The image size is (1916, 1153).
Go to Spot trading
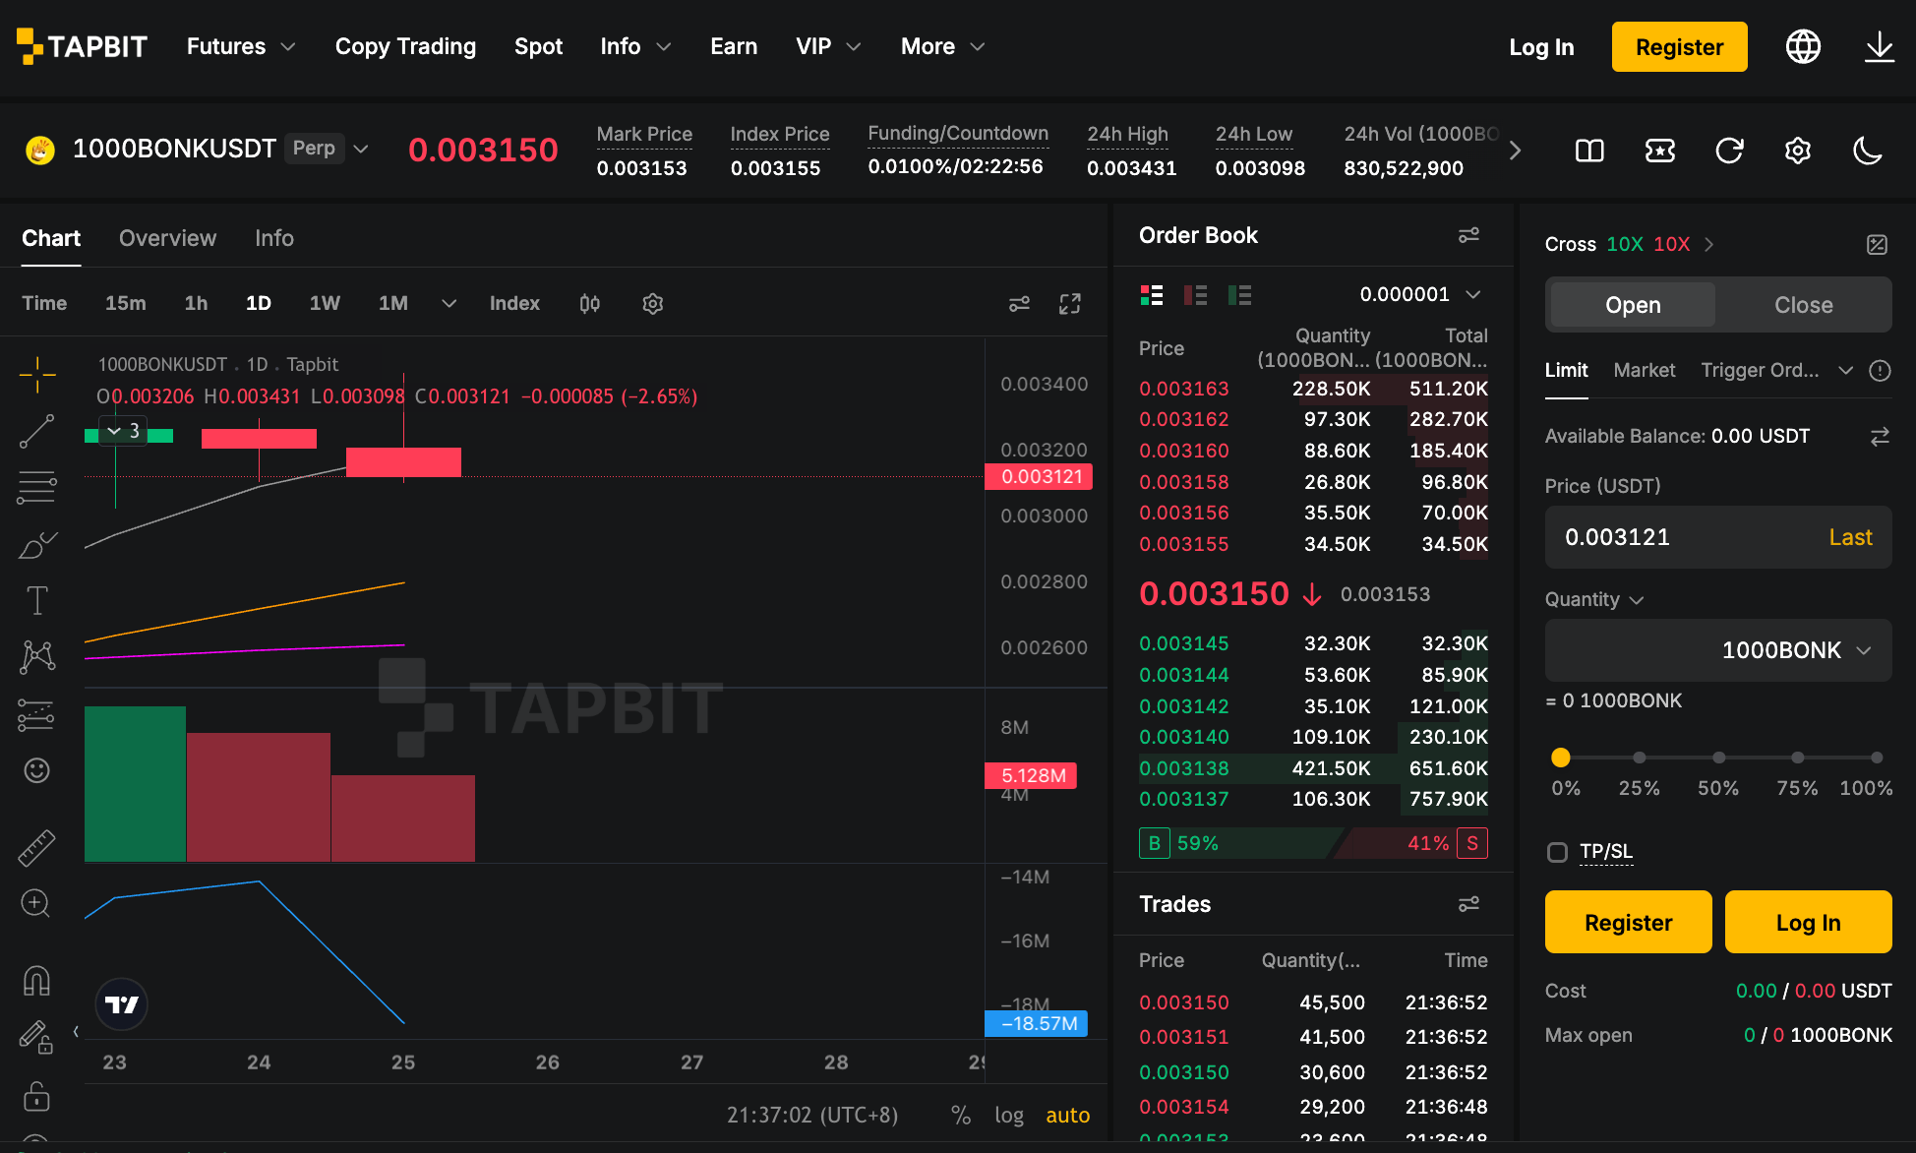(x=538, y=46)
